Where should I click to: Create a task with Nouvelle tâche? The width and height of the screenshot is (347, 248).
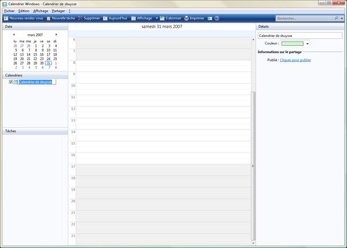point(49,18)
